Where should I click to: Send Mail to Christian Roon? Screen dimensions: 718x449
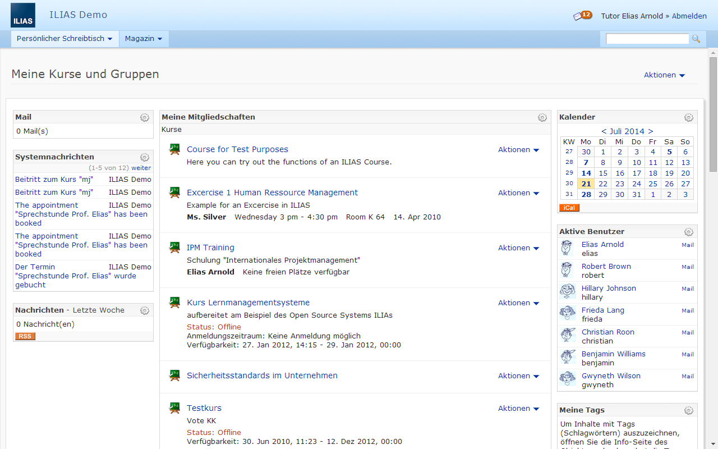[x=688, y=332]
